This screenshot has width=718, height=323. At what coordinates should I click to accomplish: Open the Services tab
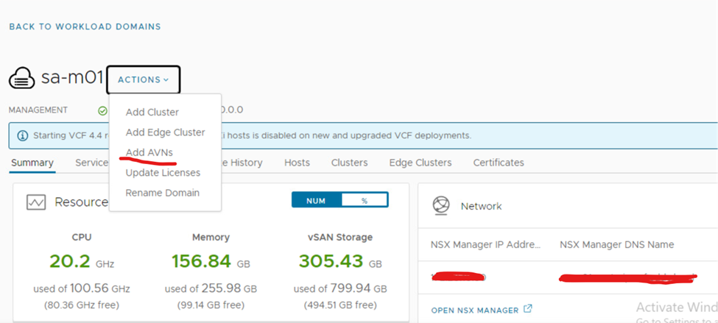pyautogui.click(x=91, y=163)
